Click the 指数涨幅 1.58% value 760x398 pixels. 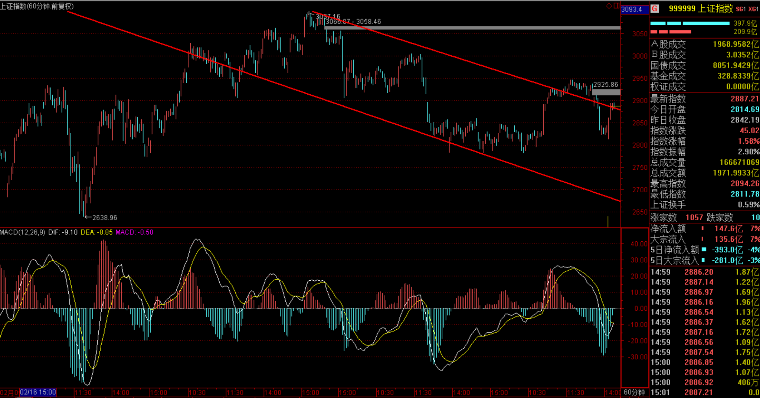coord(748,141)
